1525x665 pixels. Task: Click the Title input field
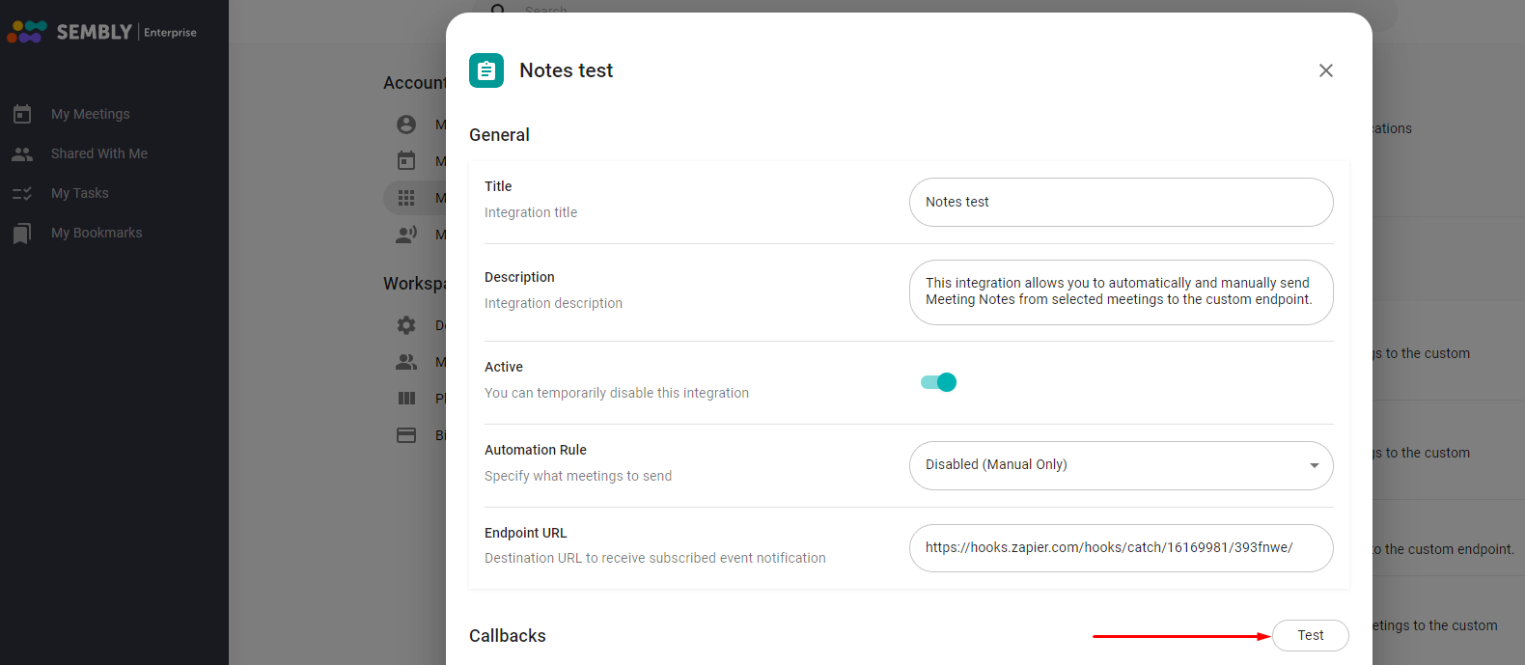click(x=1122, y=202)
